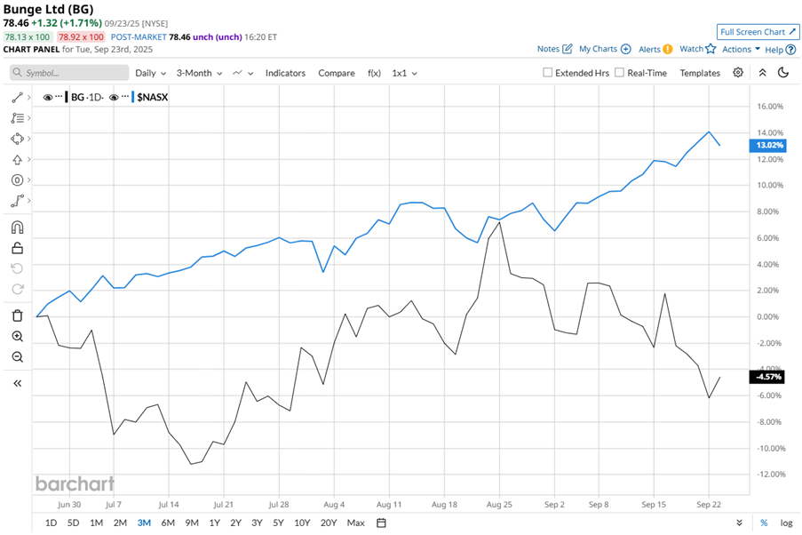This screenshot has width=802, height=535.
Task: Redo the chart action
Action: [17, 289]
